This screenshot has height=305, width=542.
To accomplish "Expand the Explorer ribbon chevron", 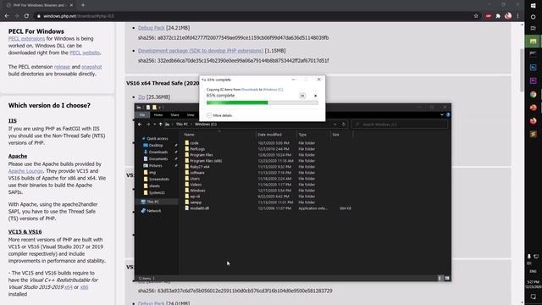I will (442, 115).
